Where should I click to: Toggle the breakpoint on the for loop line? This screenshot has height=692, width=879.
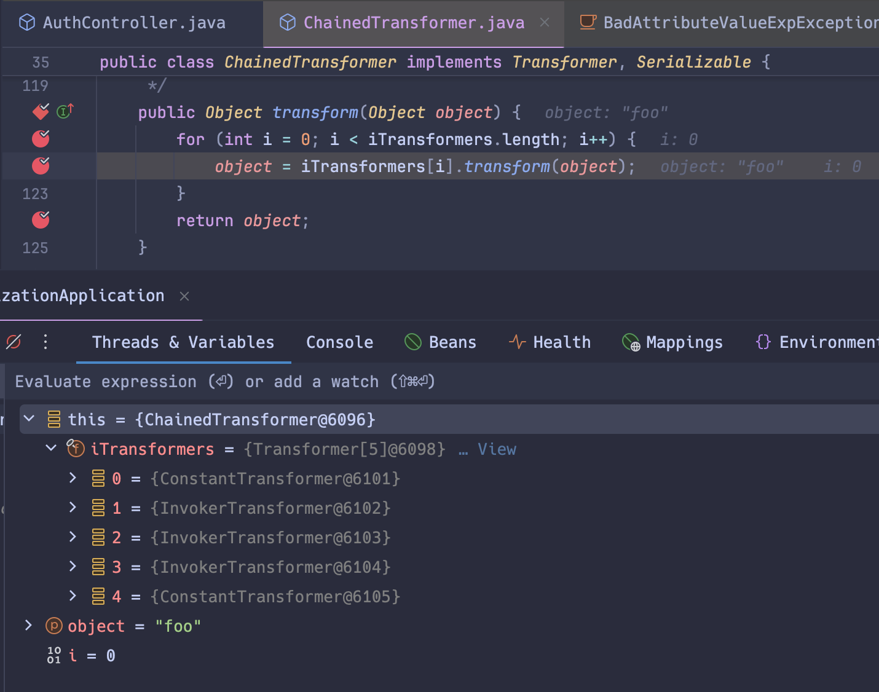40,139
